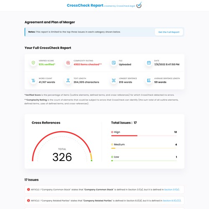209x209 pixels.
Task: Open the Section 3.1(b) link
Action: pos(172,189)
